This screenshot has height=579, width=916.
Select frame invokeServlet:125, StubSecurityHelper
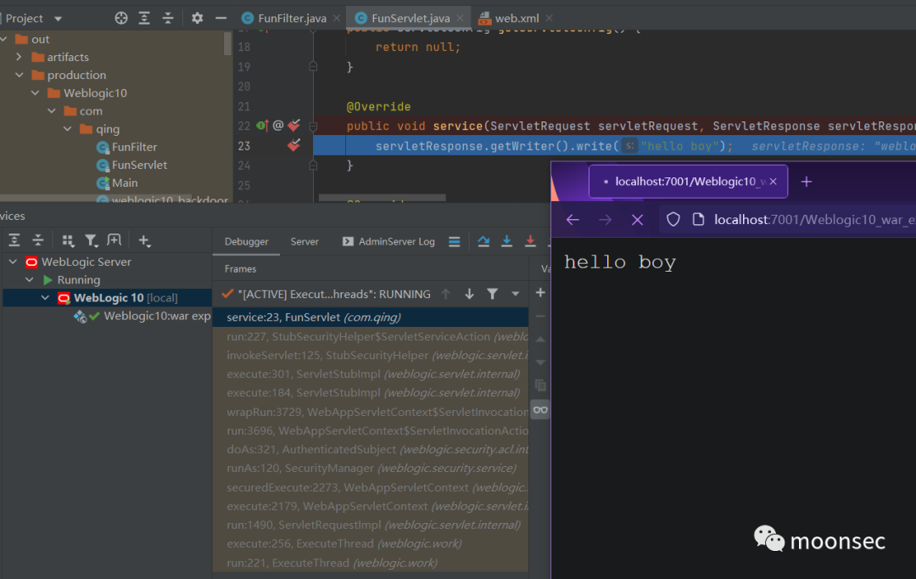[x=371, y=355]
